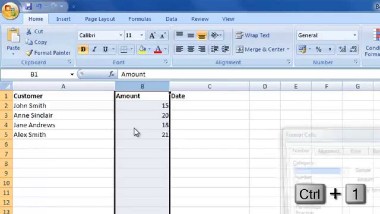Toggle Top Align for cells
The width and height of the screenshot is (380, 214).
(x=180, y=35)
